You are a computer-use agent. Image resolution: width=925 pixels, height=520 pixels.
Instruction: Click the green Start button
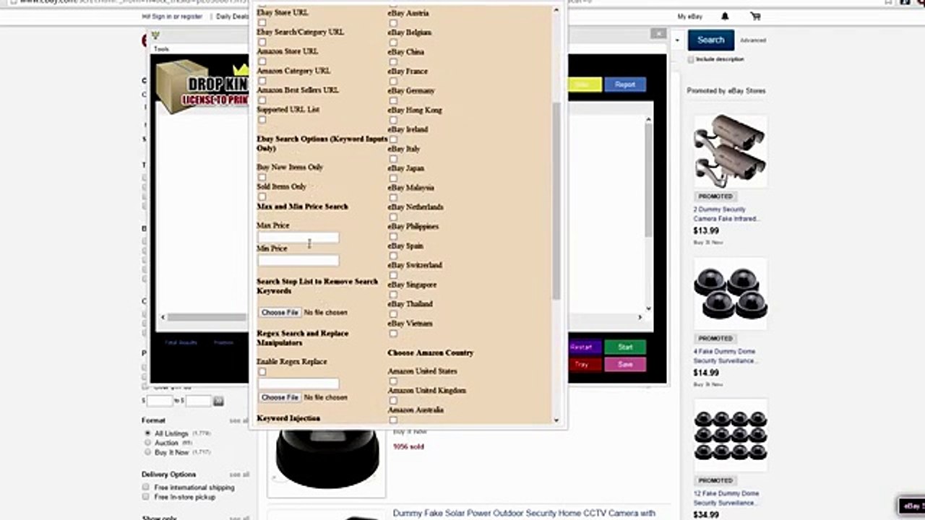tap(625, 347)
